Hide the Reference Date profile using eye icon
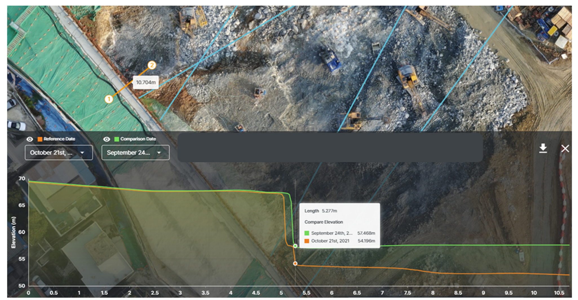578x300 pixels. point(30,139)
